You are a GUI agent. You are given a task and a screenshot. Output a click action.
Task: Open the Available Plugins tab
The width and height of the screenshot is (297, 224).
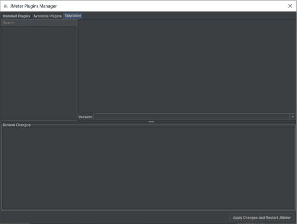[47, 16]
